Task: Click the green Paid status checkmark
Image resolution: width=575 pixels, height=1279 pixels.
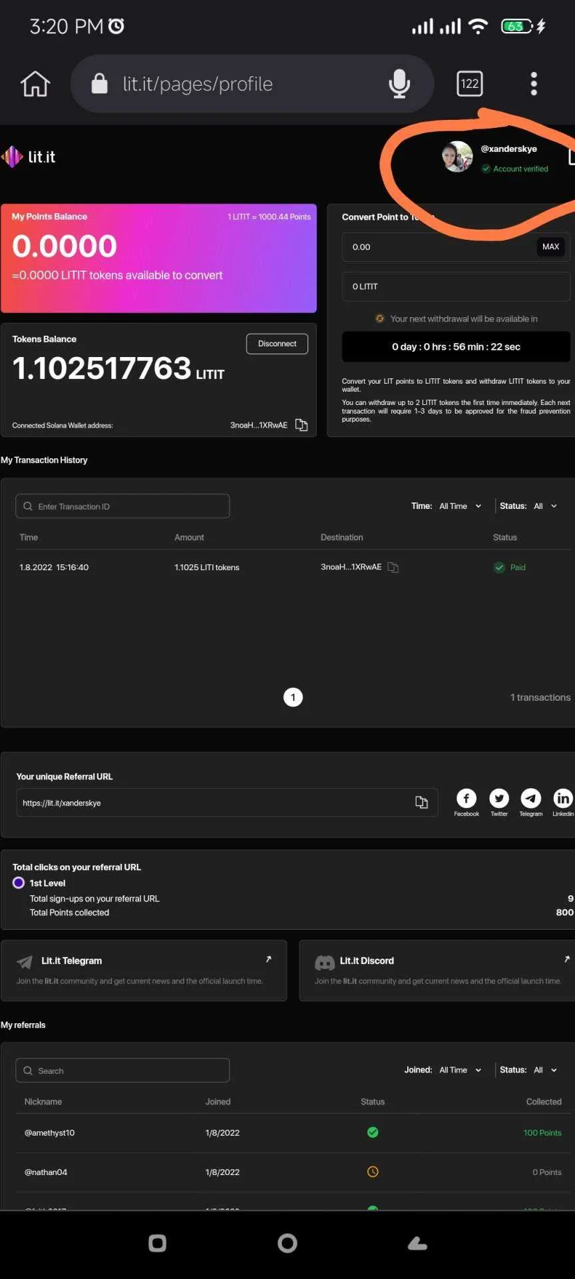Action: [x=499, y=568]
